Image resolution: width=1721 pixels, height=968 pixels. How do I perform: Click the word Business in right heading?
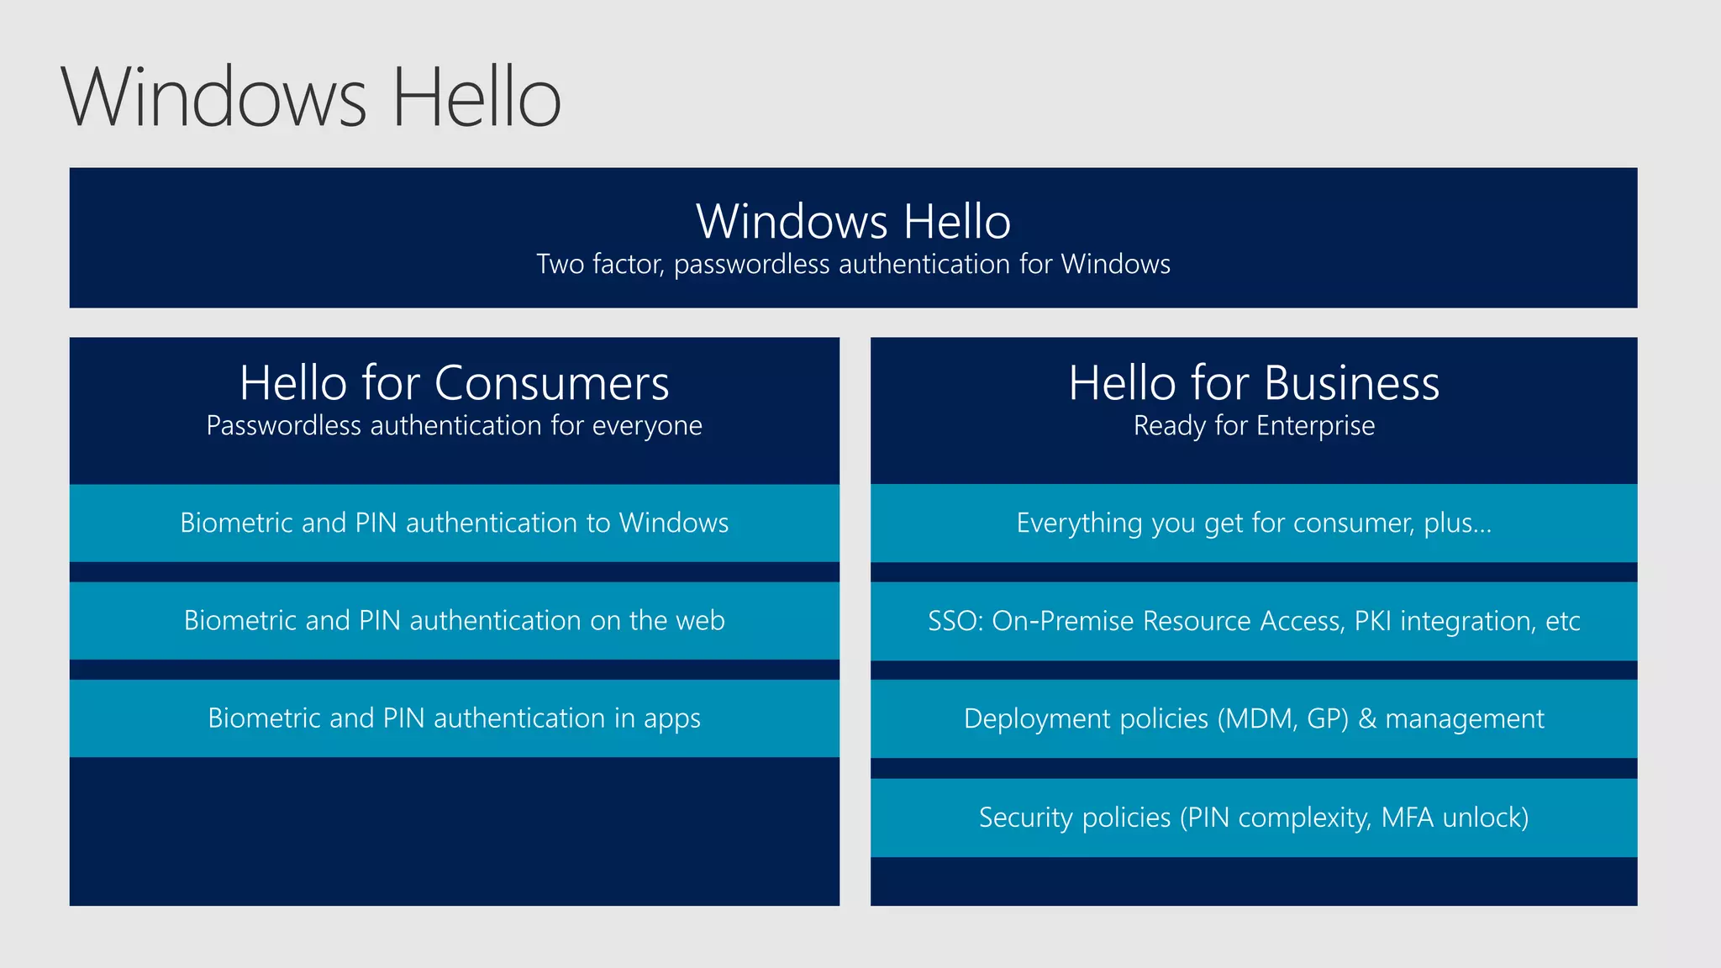pos(1351,383)
